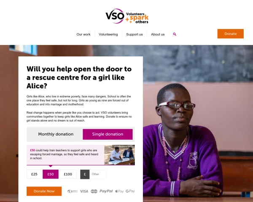Image resolution: width=253 pixels, height=202 pixels.
Task: Open the Support us menu
Action: coord(135,35)
